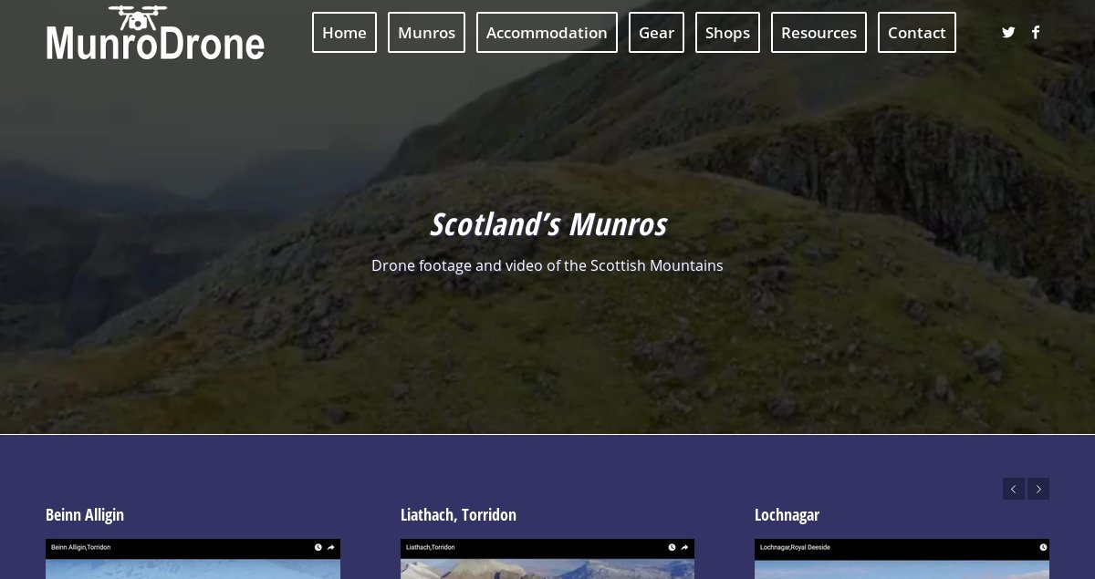
Task: Click the Lochnagar,Royal Deeside video title
Action: click(x=795, y=547)
